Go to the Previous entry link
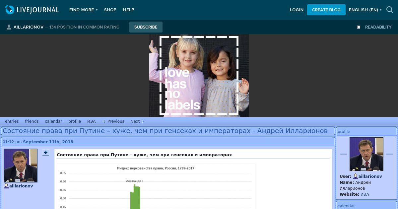The height and width of the screenshot is (209, 398). [x=116, y=121]
